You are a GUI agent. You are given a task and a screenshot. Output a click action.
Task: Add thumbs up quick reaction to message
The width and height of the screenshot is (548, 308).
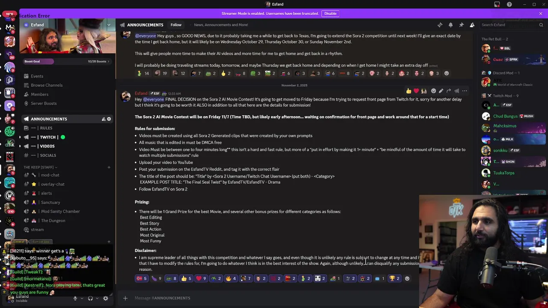tap(409, 91)
